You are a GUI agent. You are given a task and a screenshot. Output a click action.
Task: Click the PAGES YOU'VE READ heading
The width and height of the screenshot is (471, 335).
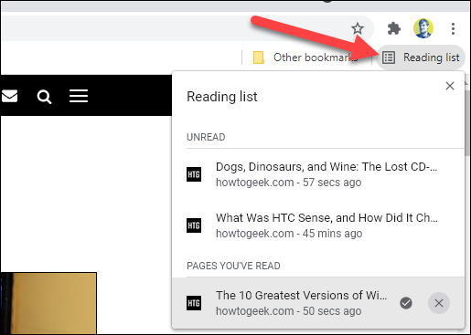click(233, 266)
